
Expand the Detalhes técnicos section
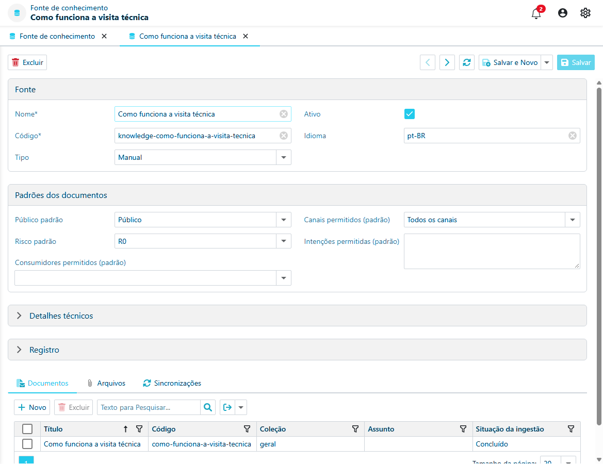(x=19, y=316)
